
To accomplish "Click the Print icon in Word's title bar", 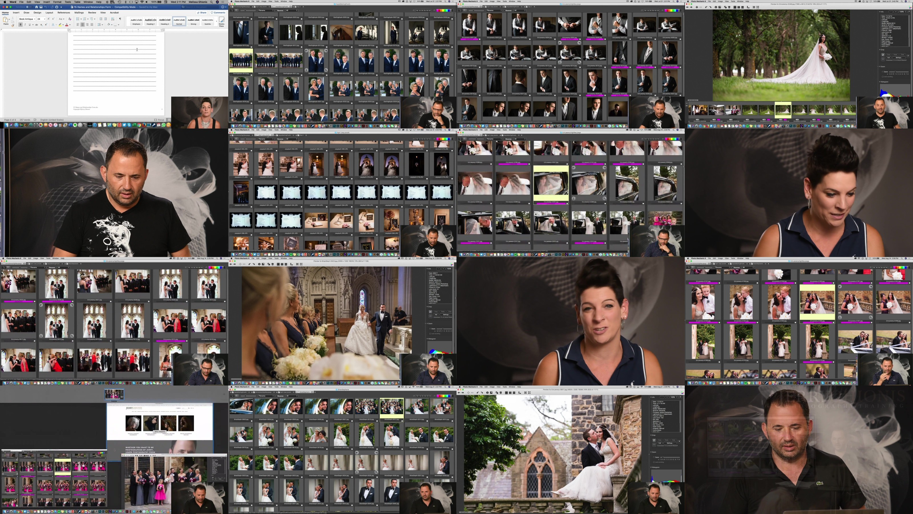I will tap(57, 7).
